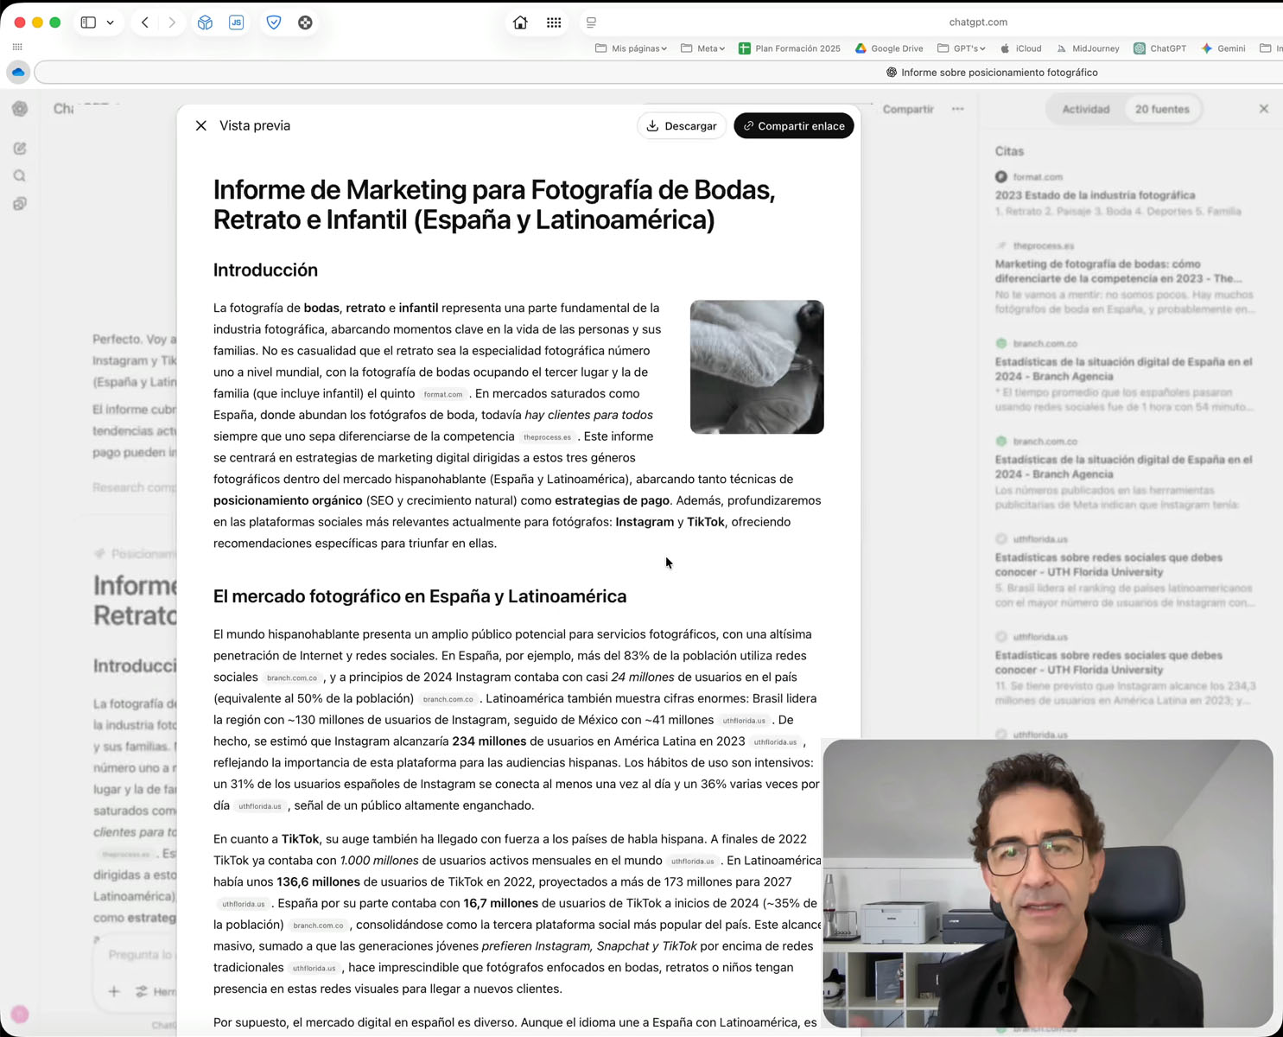Start a new chat with the edit icon
The height and width of the screenshot is (1037, 1283).
pyautogui.click(x=20, y=149)
